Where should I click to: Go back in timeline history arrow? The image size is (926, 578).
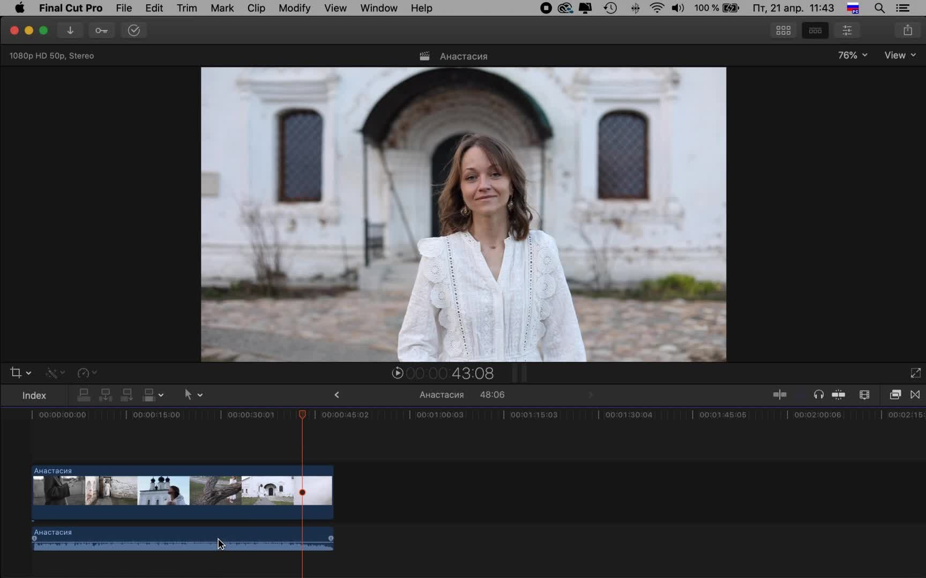click(x=337, y=395)
